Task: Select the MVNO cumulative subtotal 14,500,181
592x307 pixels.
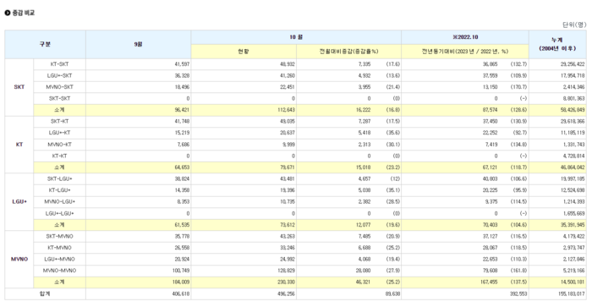Action: pyautogui.click(x=573, y=282)
